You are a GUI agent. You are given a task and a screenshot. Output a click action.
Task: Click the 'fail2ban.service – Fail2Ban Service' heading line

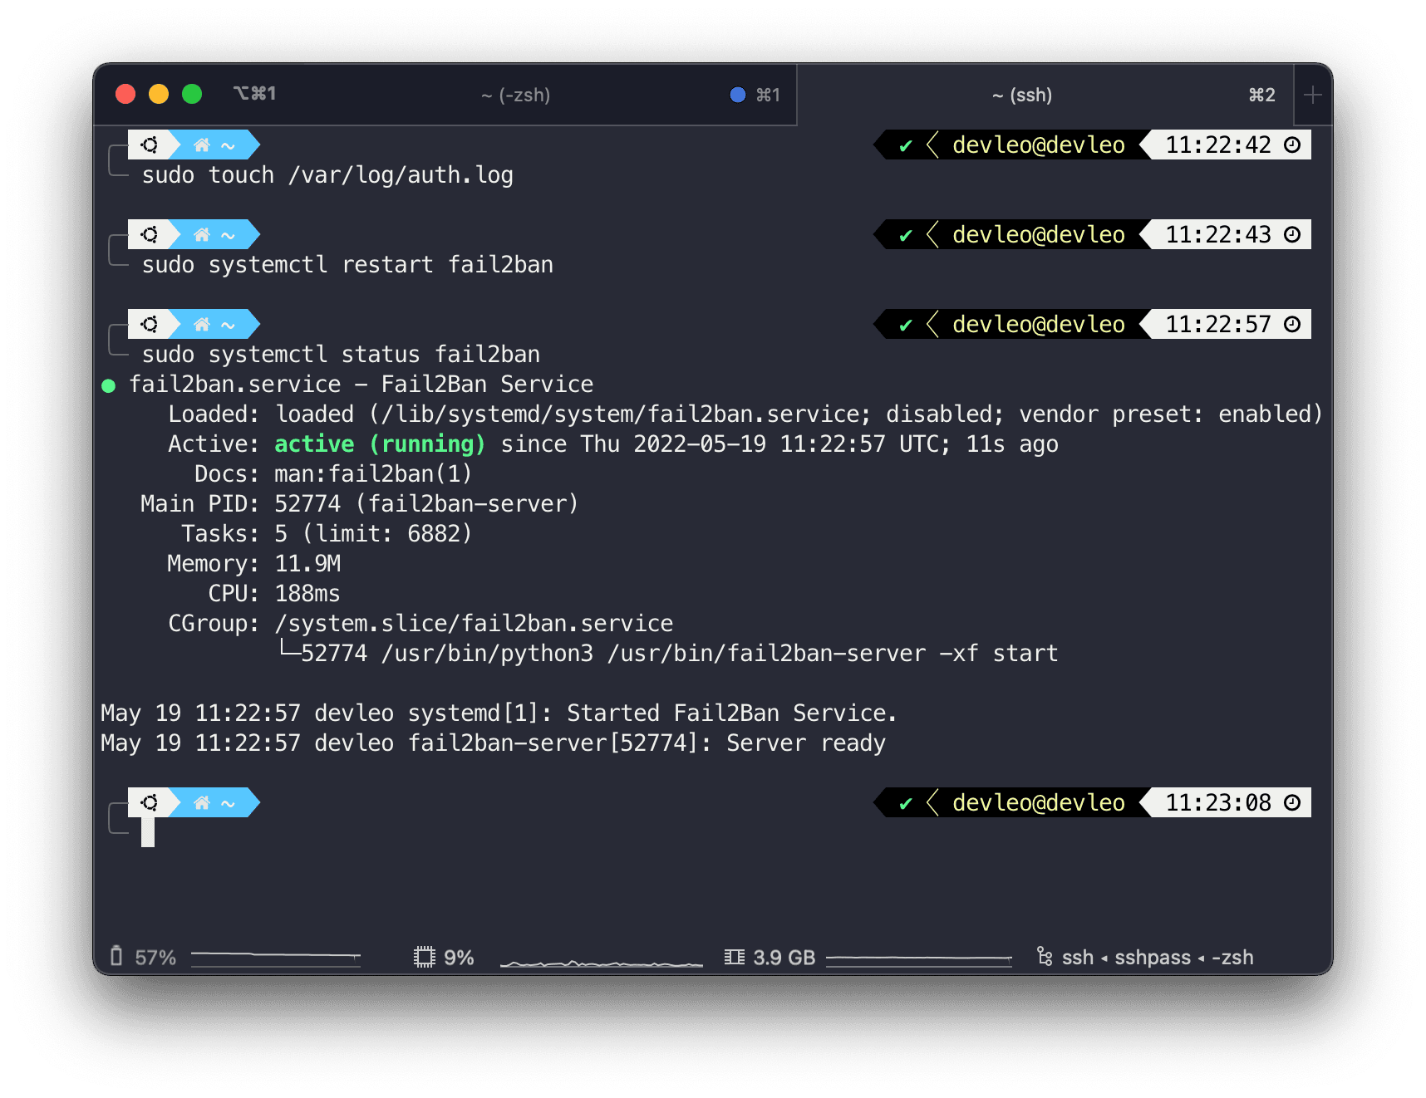[361, 385]
